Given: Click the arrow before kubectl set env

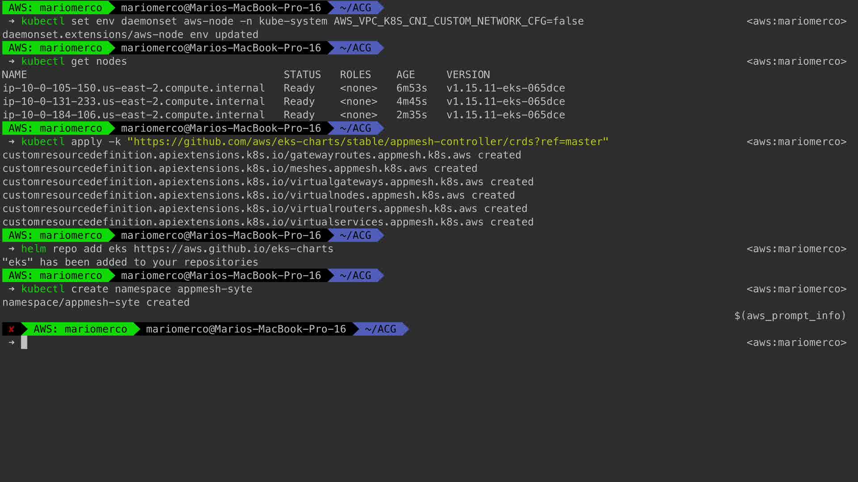Looking at the screenshot, I should [12, 21].
